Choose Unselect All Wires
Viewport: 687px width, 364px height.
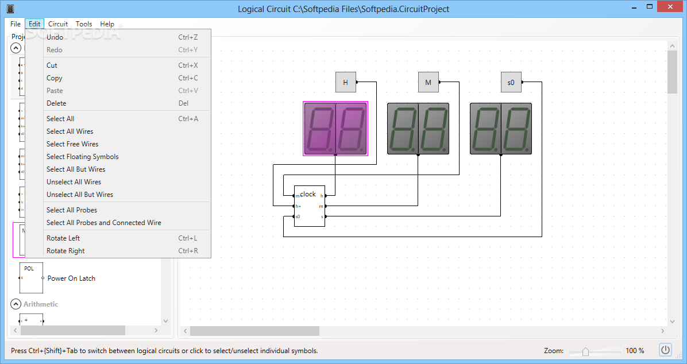coord(118,182)
